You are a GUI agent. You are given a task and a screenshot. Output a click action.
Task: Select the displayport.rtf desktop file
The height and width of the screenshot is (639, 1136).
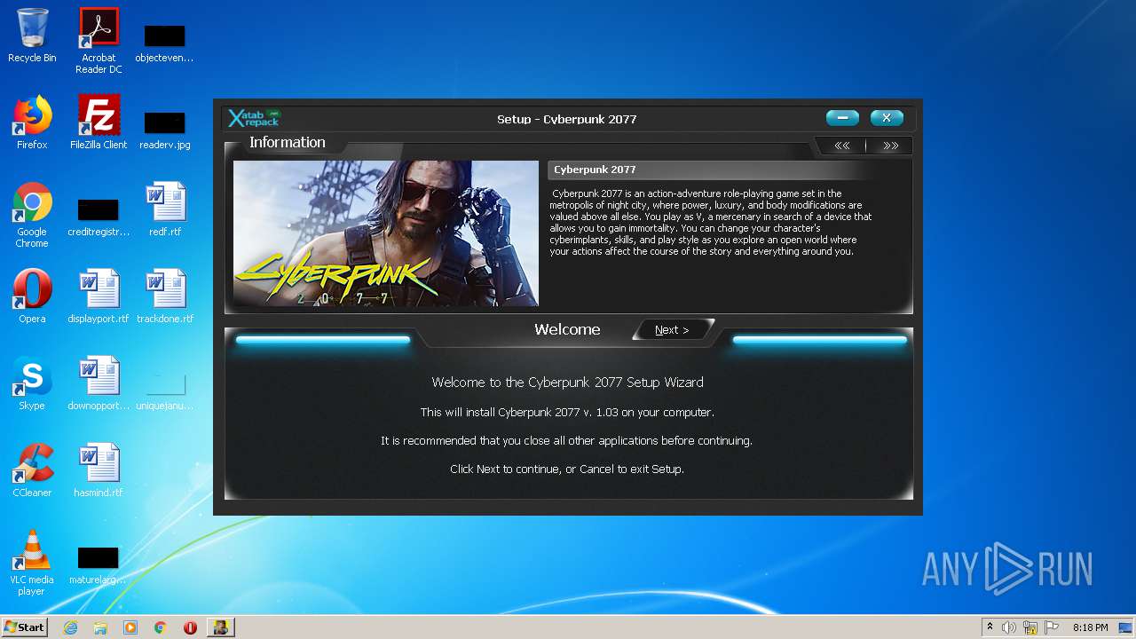click(99, 296)
